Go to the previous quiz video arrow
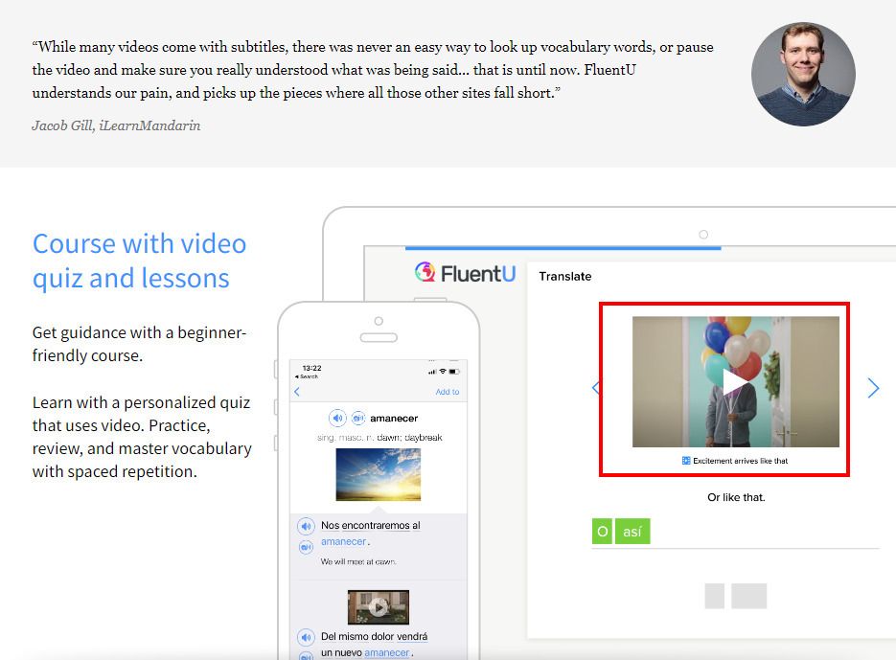This screenshot has width=896, height=660. point(595,388)
